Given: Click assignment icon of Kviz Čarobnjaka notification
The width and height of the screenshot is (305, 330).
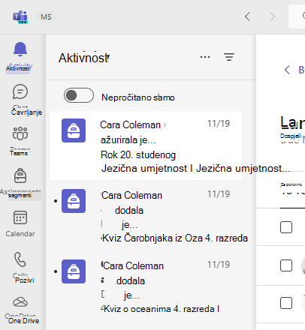Looking at the screenshot, I should point(74,201).
